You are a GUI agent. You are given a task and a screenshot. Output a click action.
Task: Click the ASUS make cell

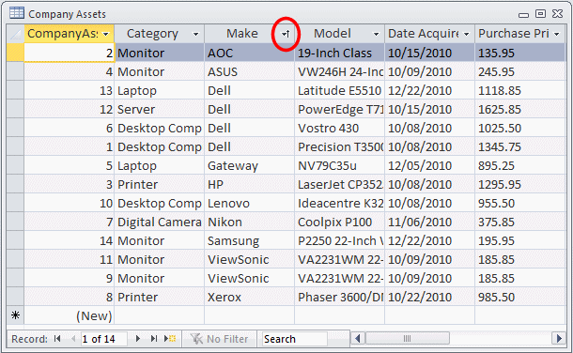point(249,71)
